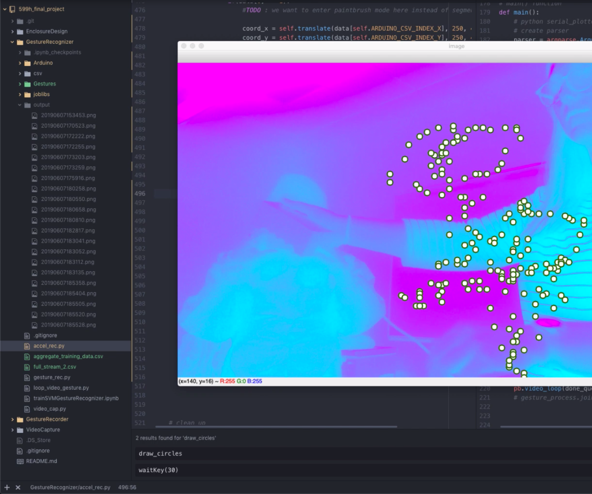Screen dimensions: 592x494
Task: Collapse the 599h_final_project root chevron
Action: point(5,9)
